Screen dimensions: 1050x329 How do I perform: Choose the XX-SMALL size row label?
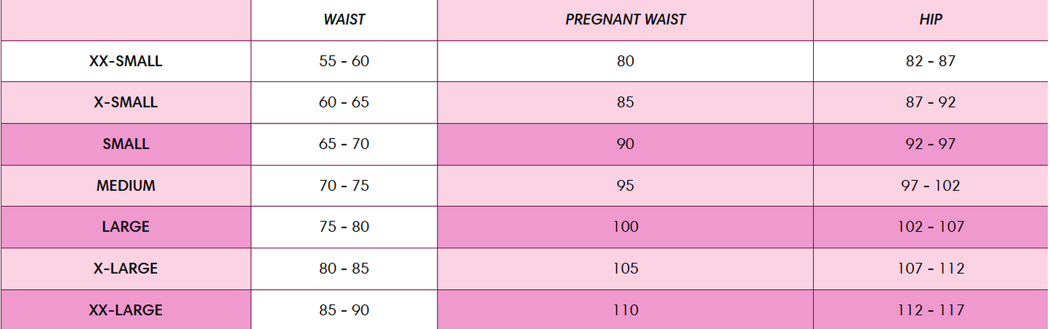click(126, 61)
